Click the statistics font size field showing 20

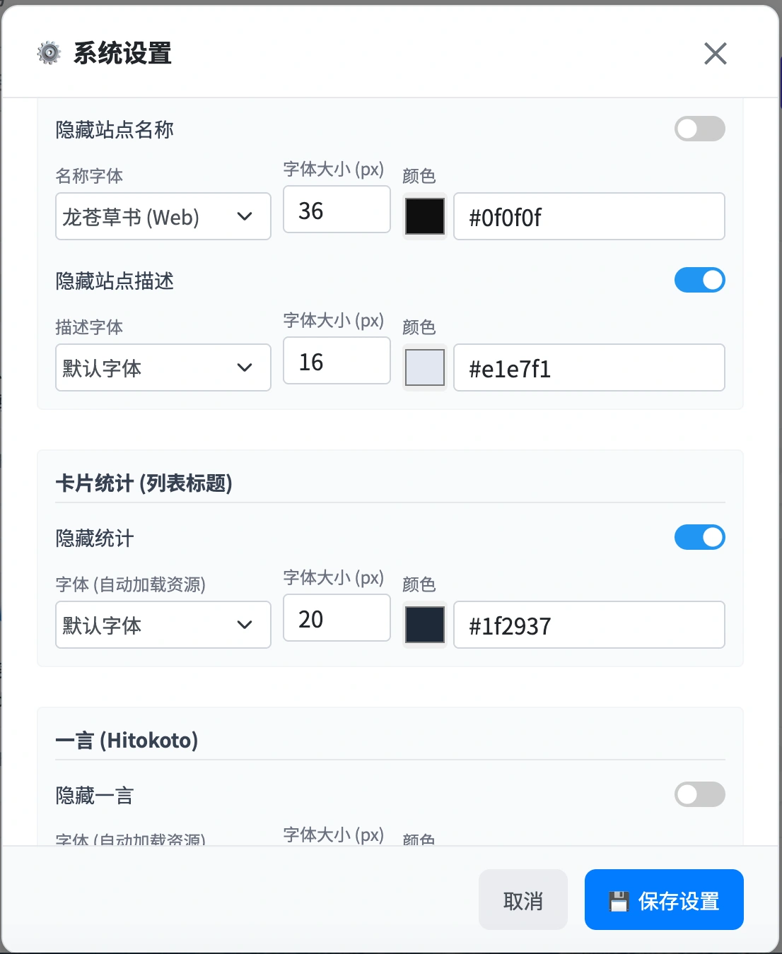[337, 618]
